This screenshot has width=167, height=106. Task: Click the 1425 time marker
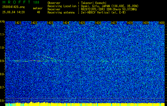(x=82, y=23)
